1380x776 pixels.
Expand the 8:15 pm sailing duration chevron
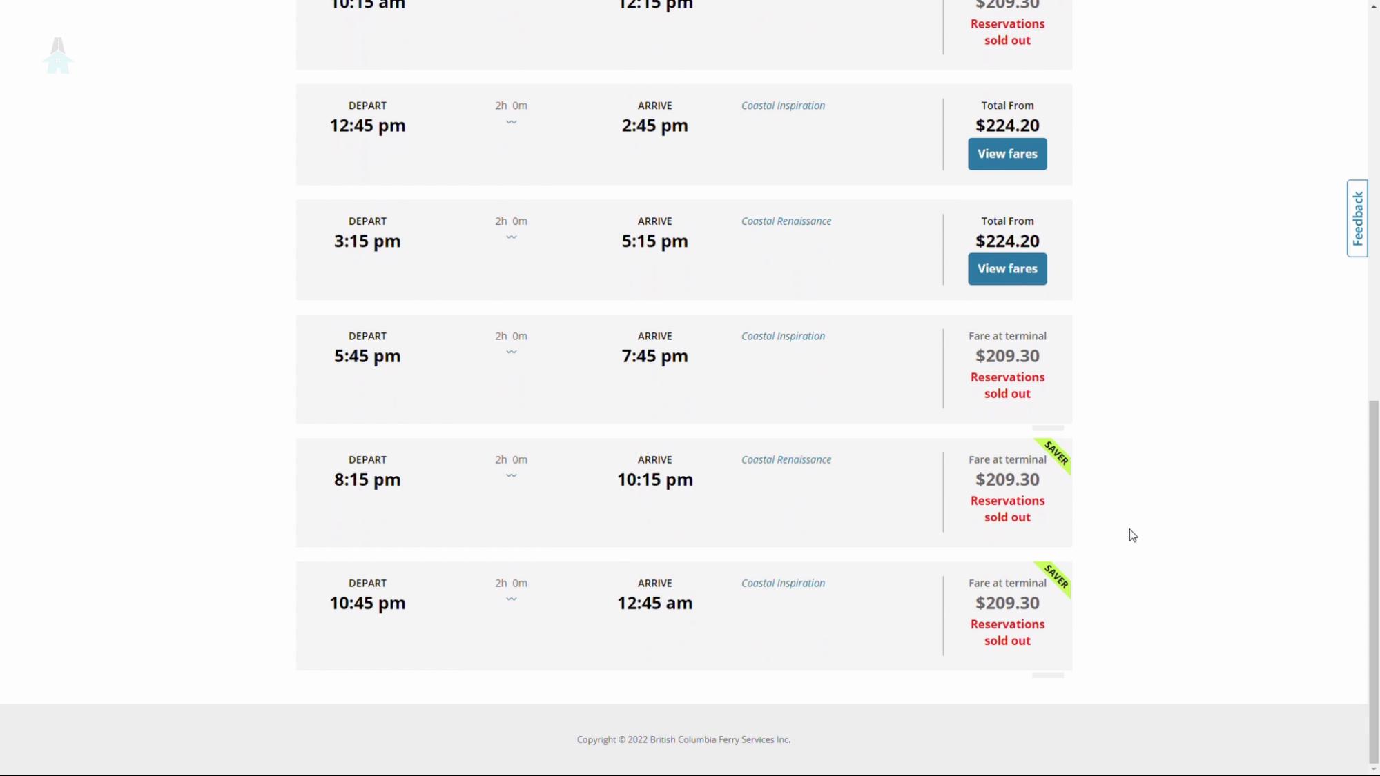point(511,476)
